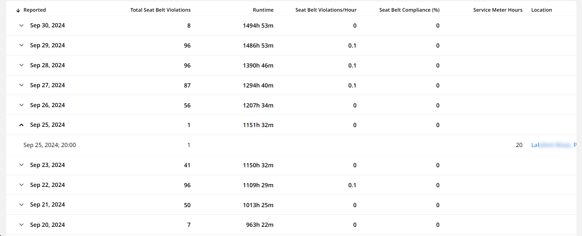Expand the Sep 21, 2024 row
This screenshot has width=582, height=236.
click(x=21, y=205)
